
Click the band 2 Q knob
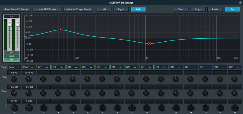point(29,108)
